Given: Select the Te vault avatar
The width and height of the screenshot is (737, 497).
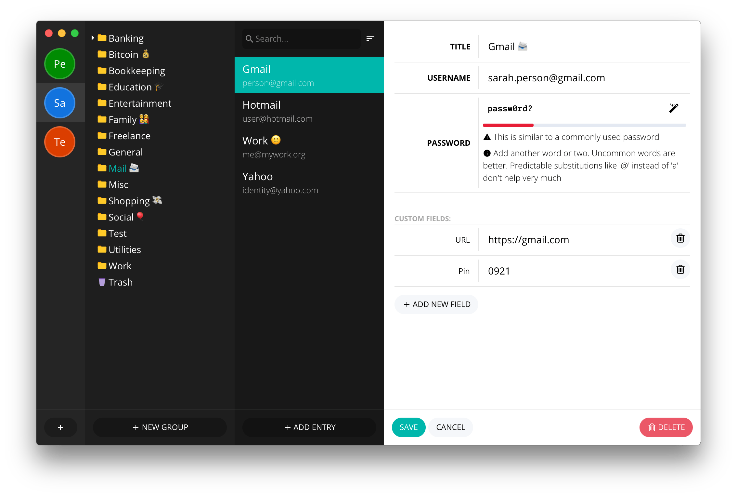Looking at the screenshot, I should click(x=60, y=142).
